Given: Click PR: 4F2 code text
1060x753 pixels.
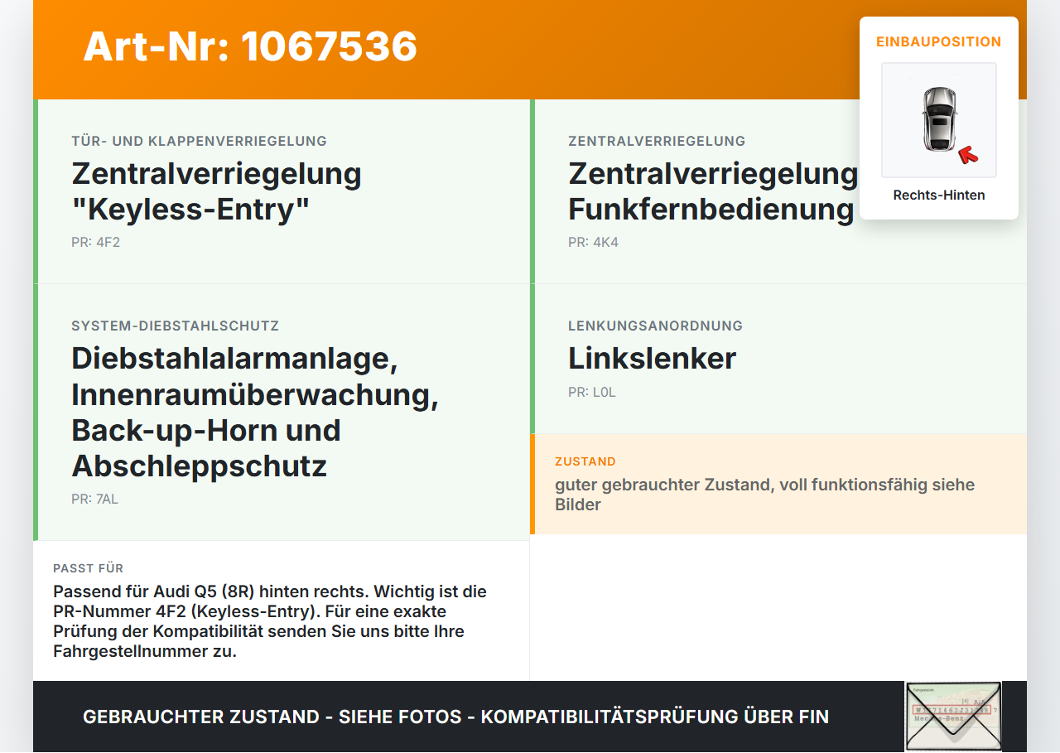Looking at the screenshot, I should coord(96,243).
